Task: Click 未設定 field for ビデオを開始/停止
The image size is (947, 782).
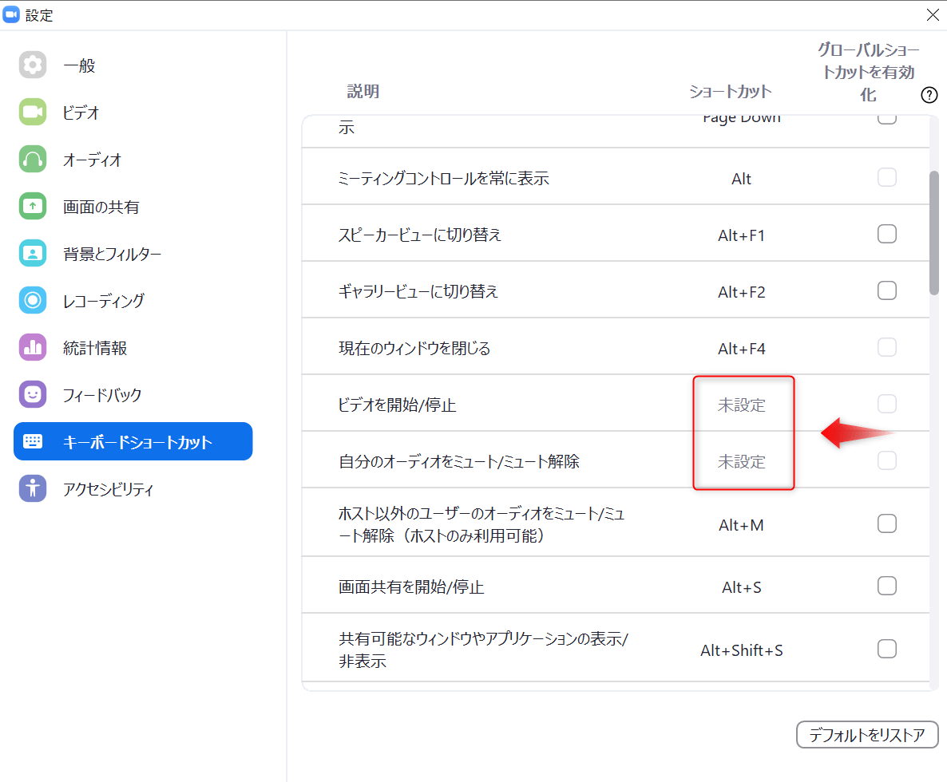Action: [x=743, y=405]
